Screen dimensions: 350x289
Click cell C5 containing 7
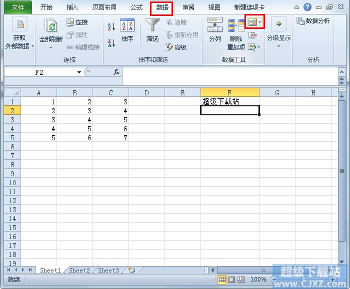point(110,138)
